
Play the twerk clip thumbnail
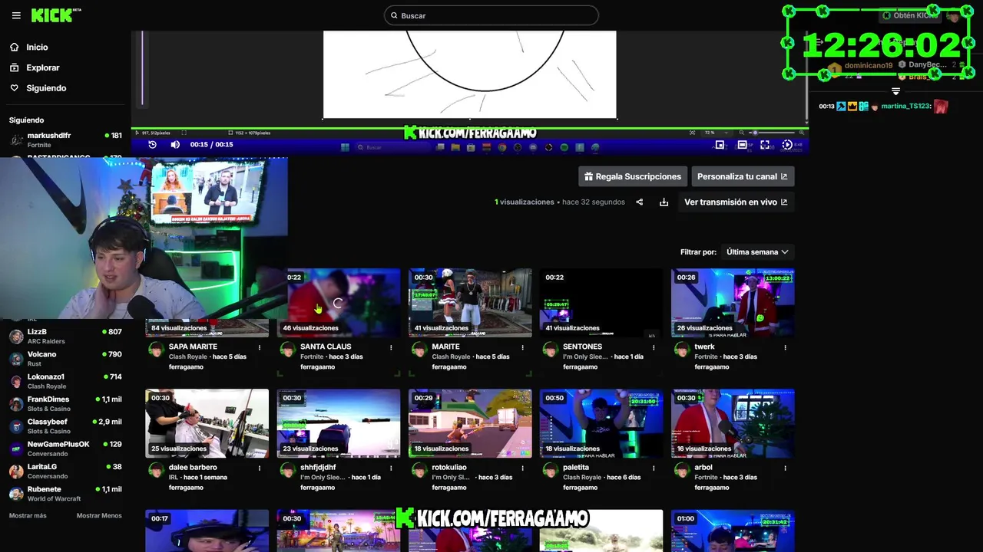[733, 303]
